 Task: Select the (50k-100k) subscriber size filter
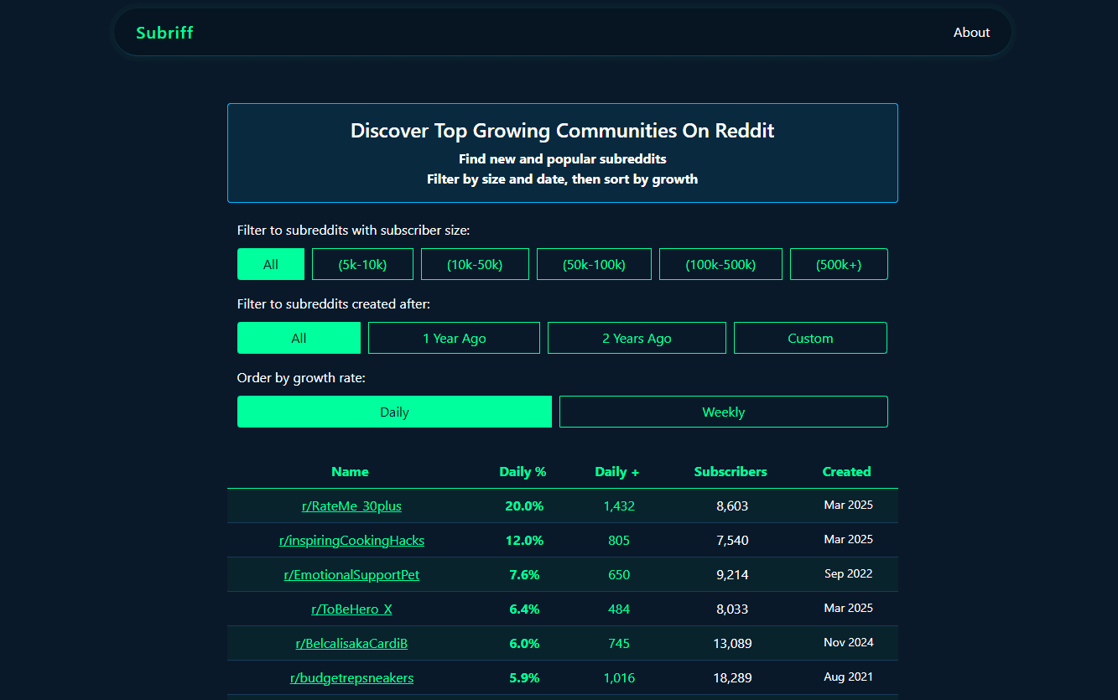tap(594, 263)
